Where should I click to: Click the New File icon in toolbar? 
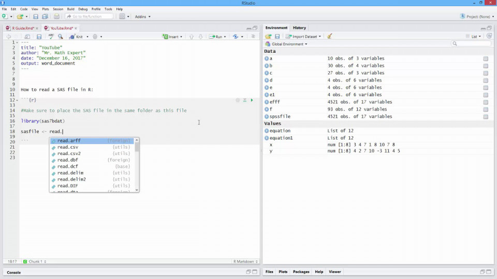click(5, 17)
